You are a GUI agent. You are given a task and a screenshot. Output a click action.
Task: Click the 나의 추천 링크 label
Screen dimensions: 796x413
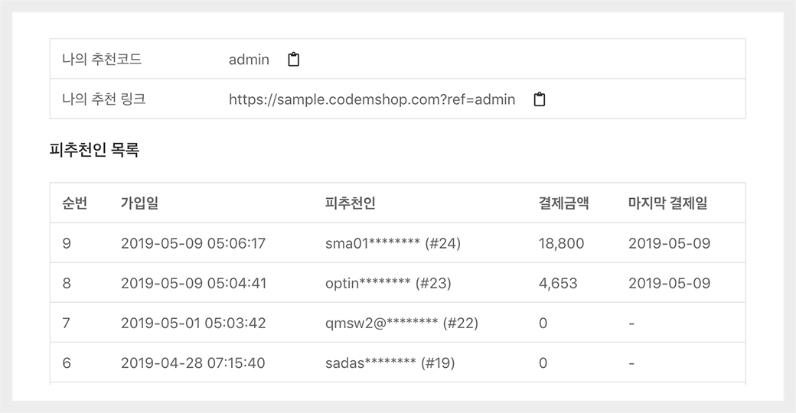click(103, 99)
